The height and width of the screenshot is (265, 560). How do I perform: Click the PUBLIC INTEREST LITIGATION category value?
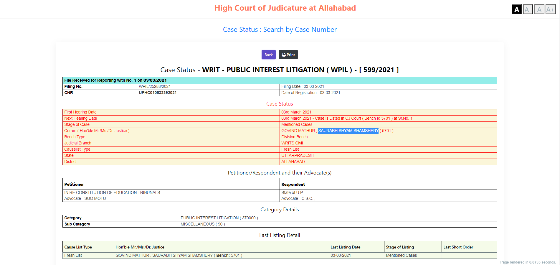click(219, 218)
